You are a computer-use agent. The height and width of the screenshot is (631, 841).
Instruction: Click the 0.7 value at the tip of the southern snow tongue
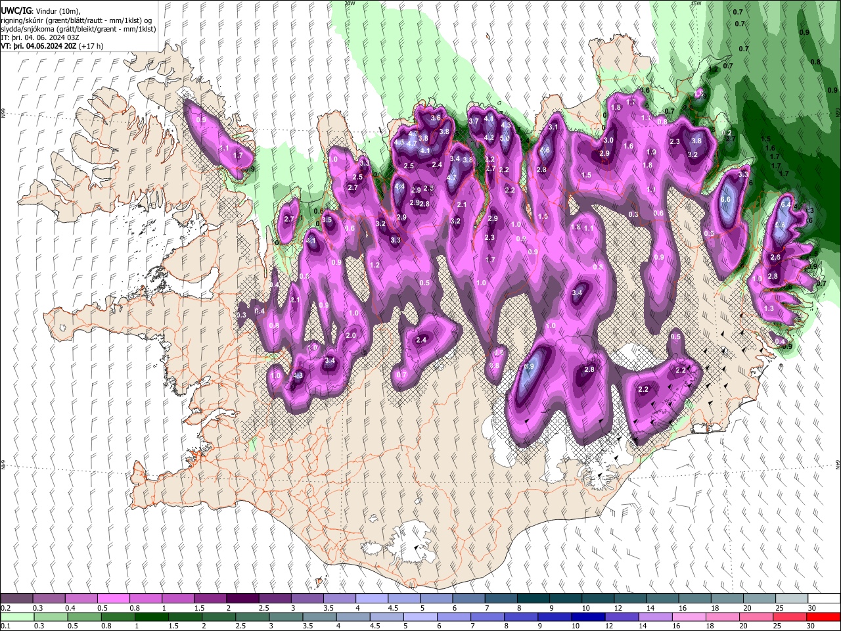(403, 375)
